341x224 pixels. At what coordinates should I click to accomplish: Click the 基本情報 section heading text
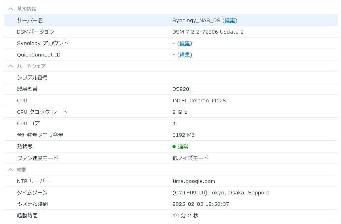click(x=27, y=9)
